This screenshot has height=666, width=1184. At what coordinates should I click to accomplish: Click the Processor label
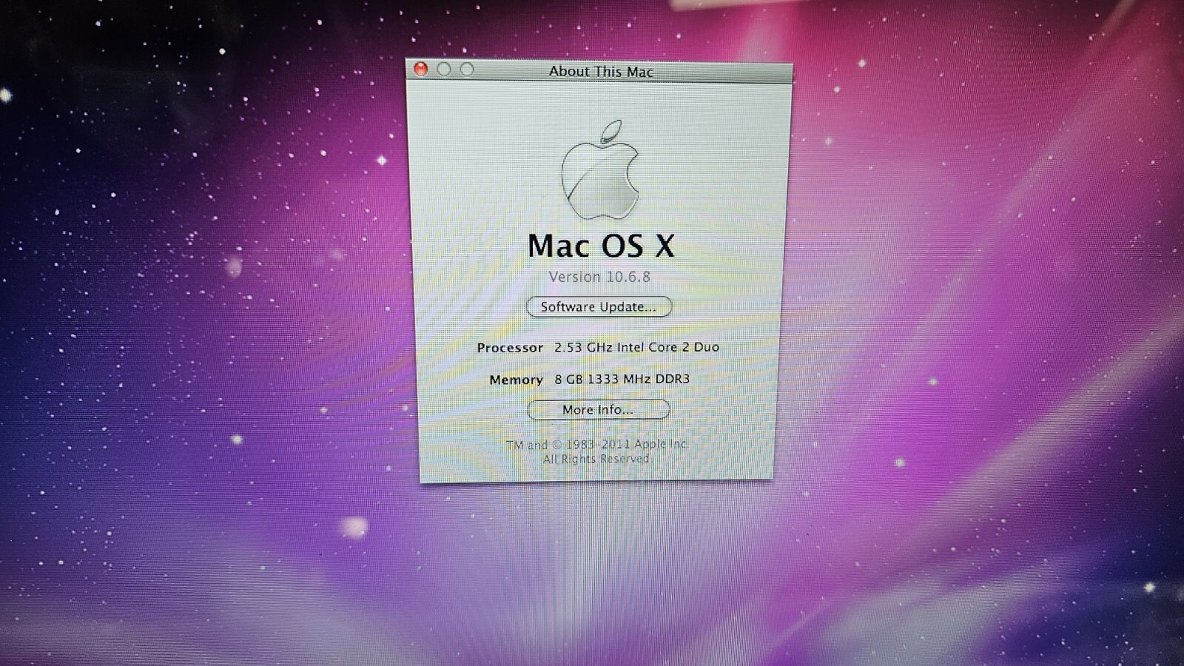click(510, 348)
